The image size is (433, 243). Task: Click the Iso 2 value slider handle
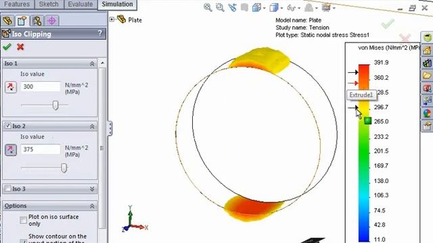pos(64,168)
